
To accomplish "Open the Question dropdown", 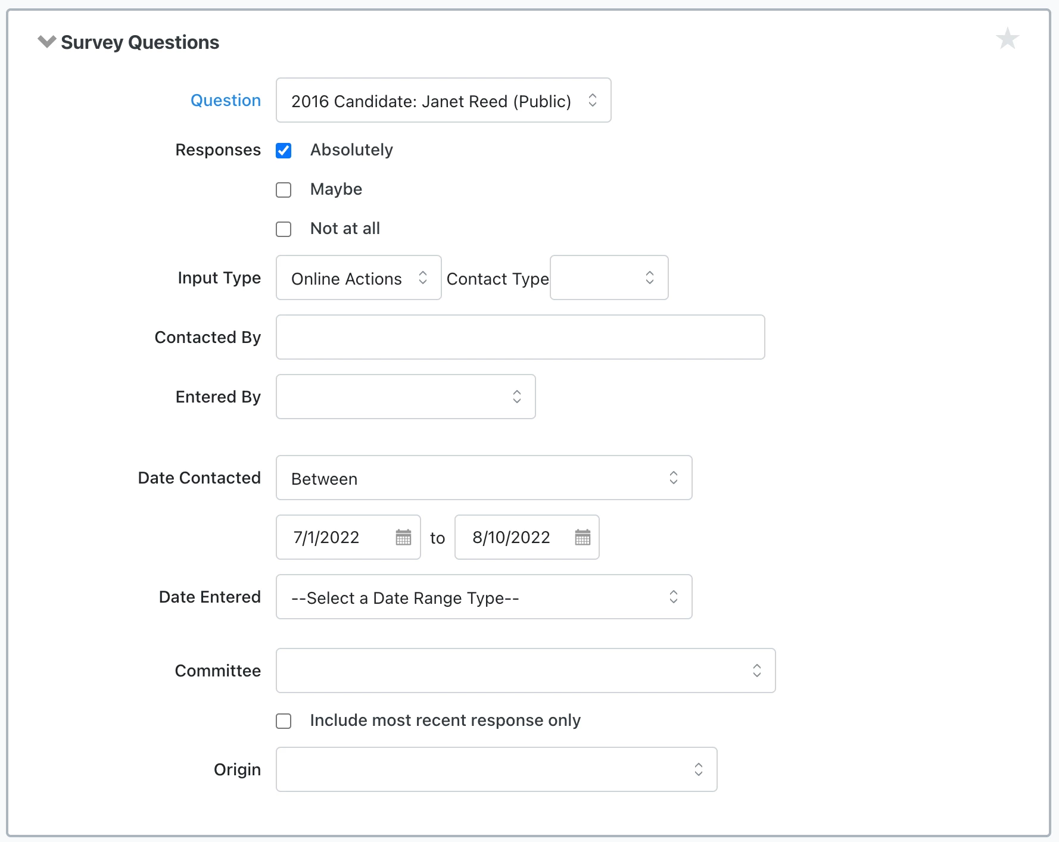I will [x=443, y=100].
